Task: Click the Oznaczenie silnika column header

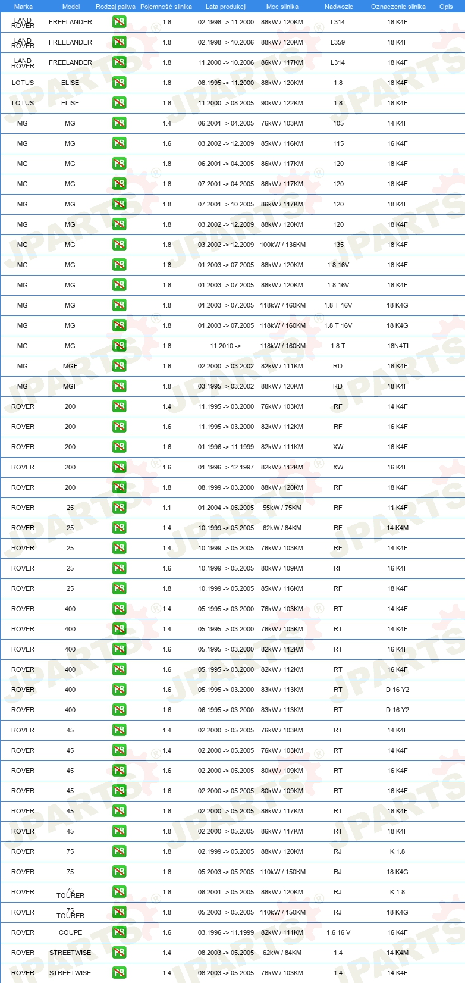Action: click(x=398, y=7)
